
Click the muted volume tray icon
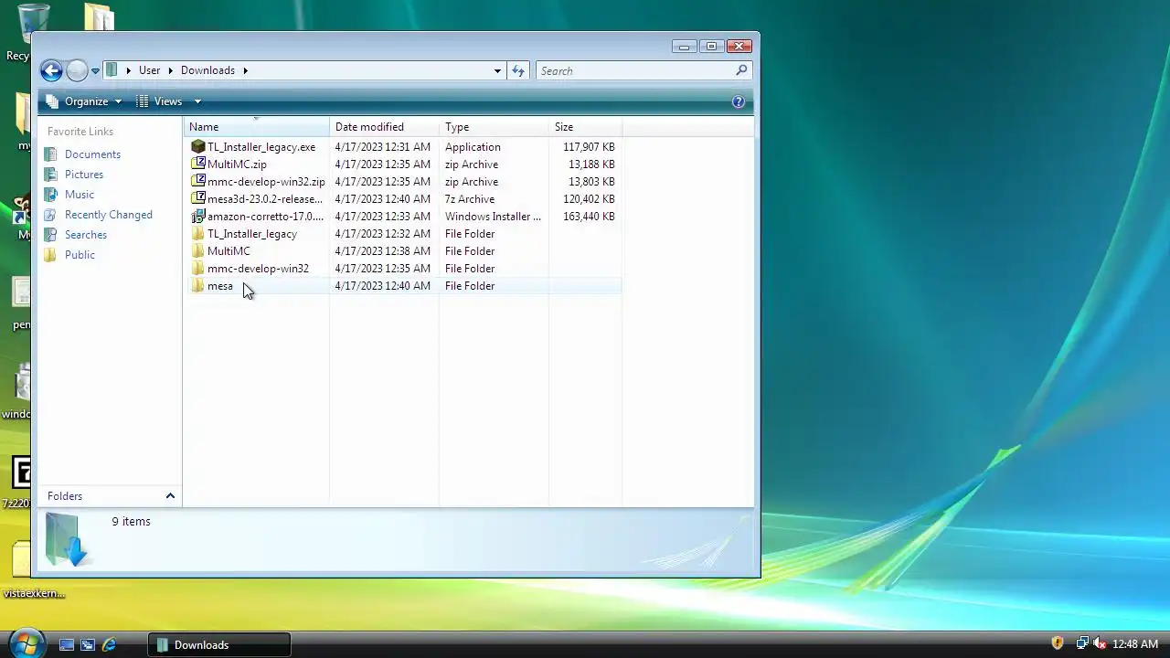coord(1100,643)
